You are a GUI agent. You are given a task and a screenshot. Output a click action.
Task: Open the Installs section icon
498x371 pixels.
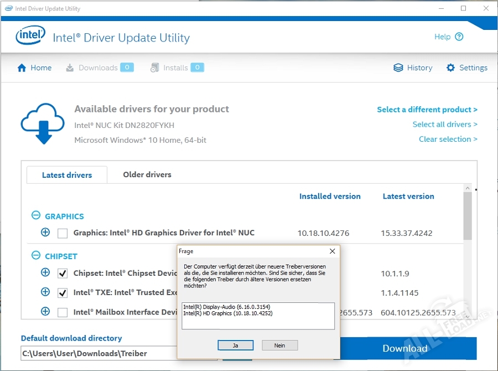155,68
